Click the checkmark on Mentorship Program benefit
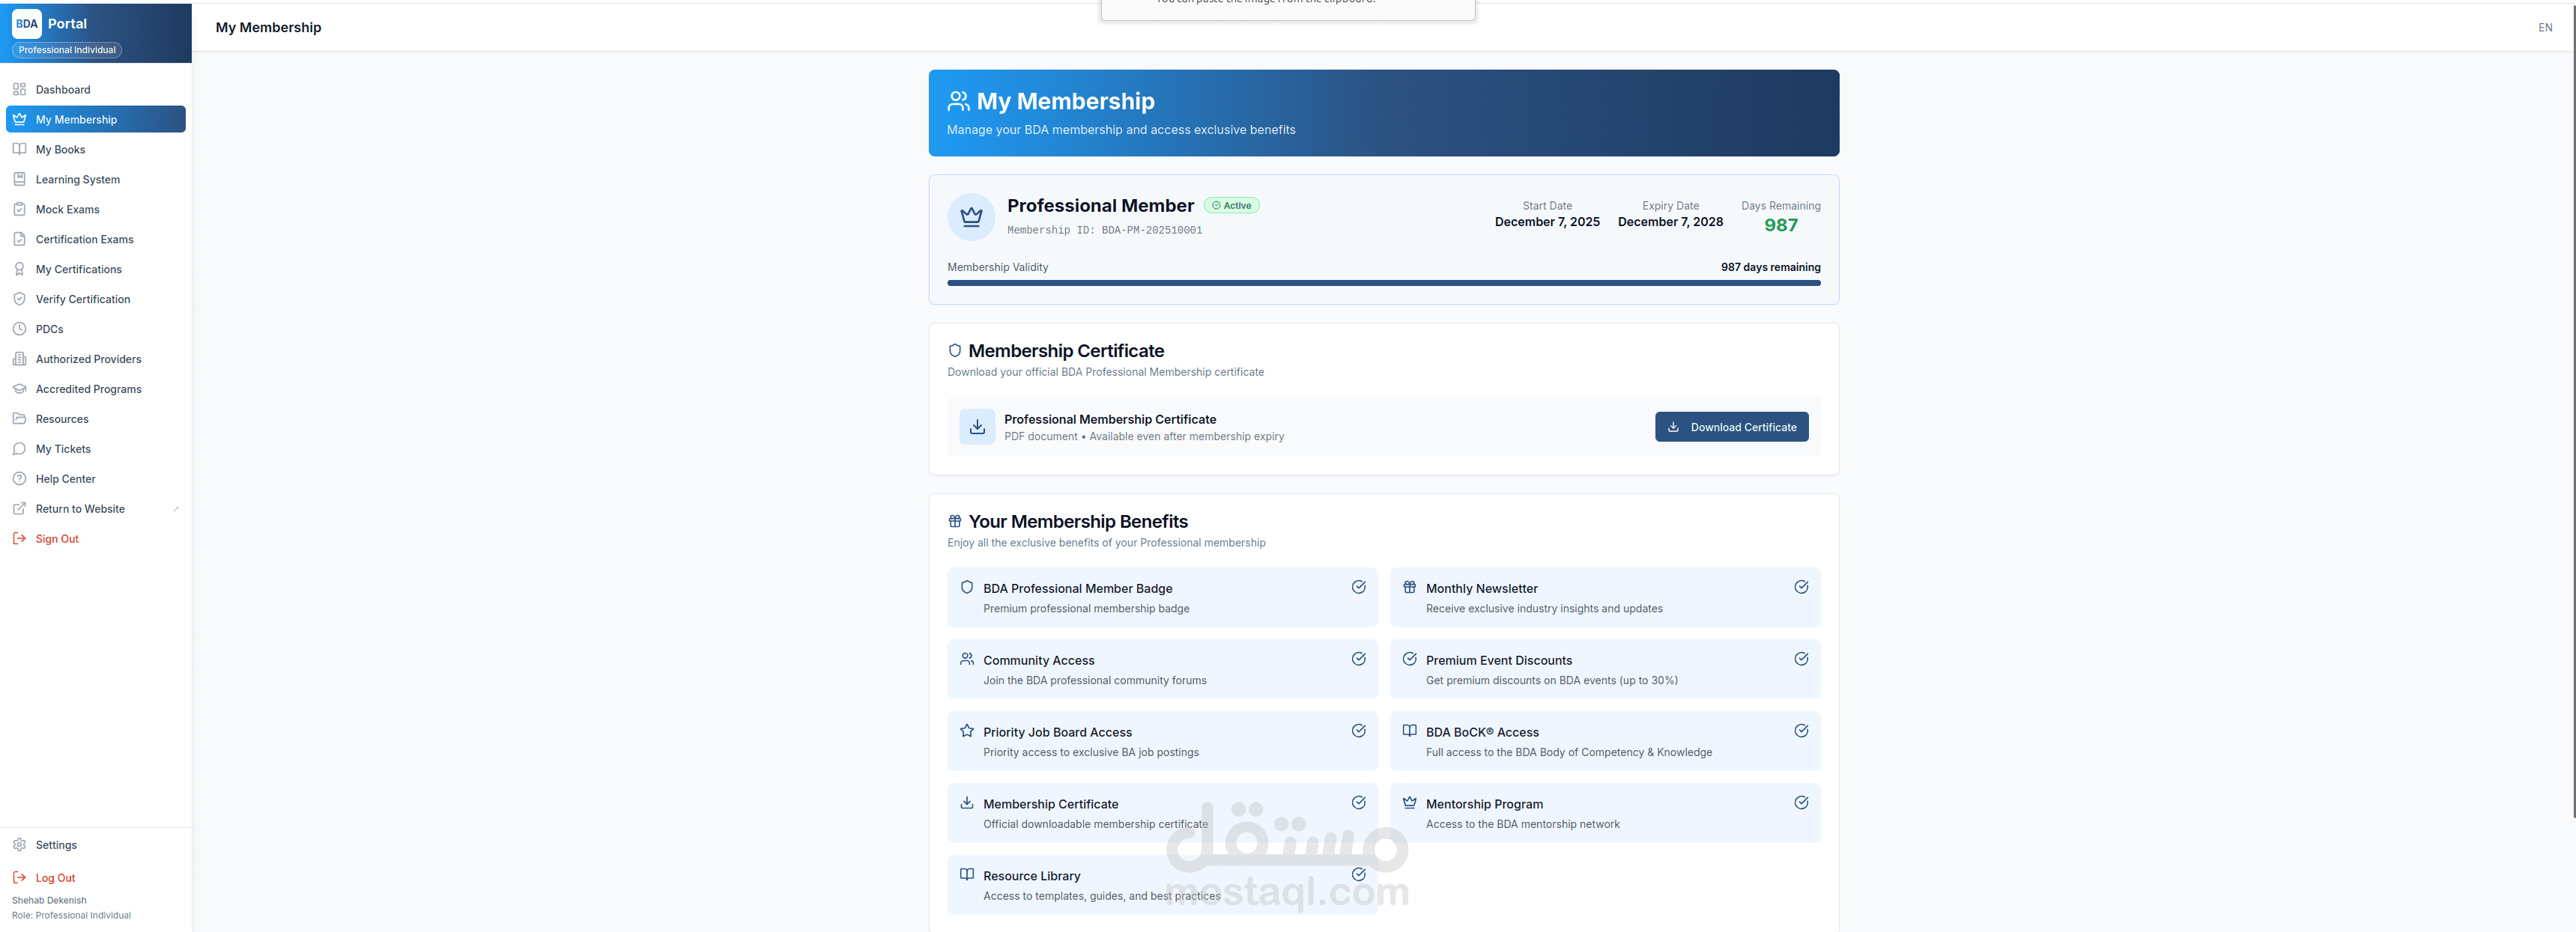This screenshot has height=932, width=2576. [1800, 803]
